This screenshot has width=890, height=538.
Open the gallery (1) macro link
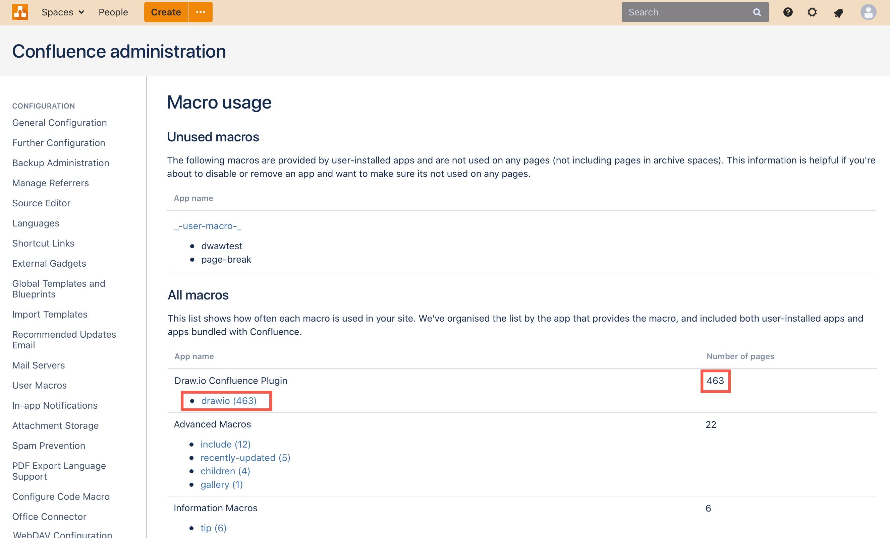click(x=222, y=484)
